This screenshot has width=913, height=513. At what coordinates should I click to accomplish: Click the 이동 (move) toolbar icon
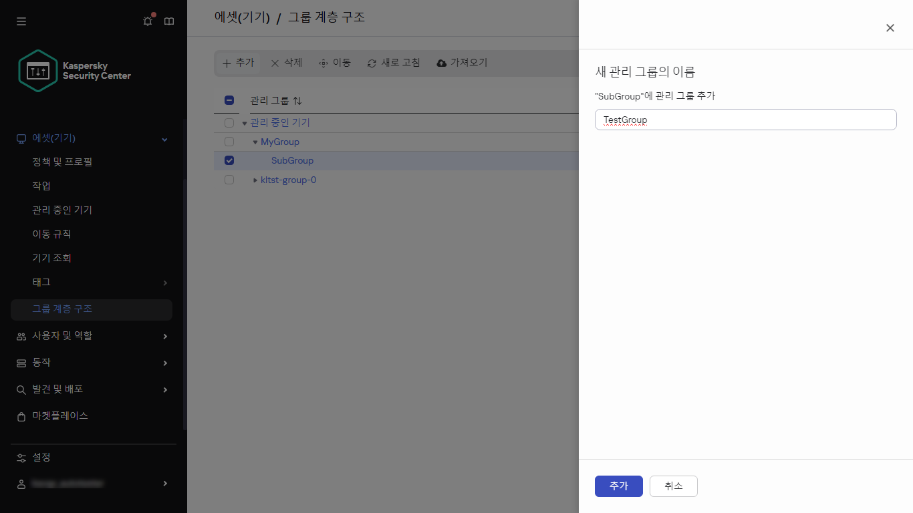point(324,62)
